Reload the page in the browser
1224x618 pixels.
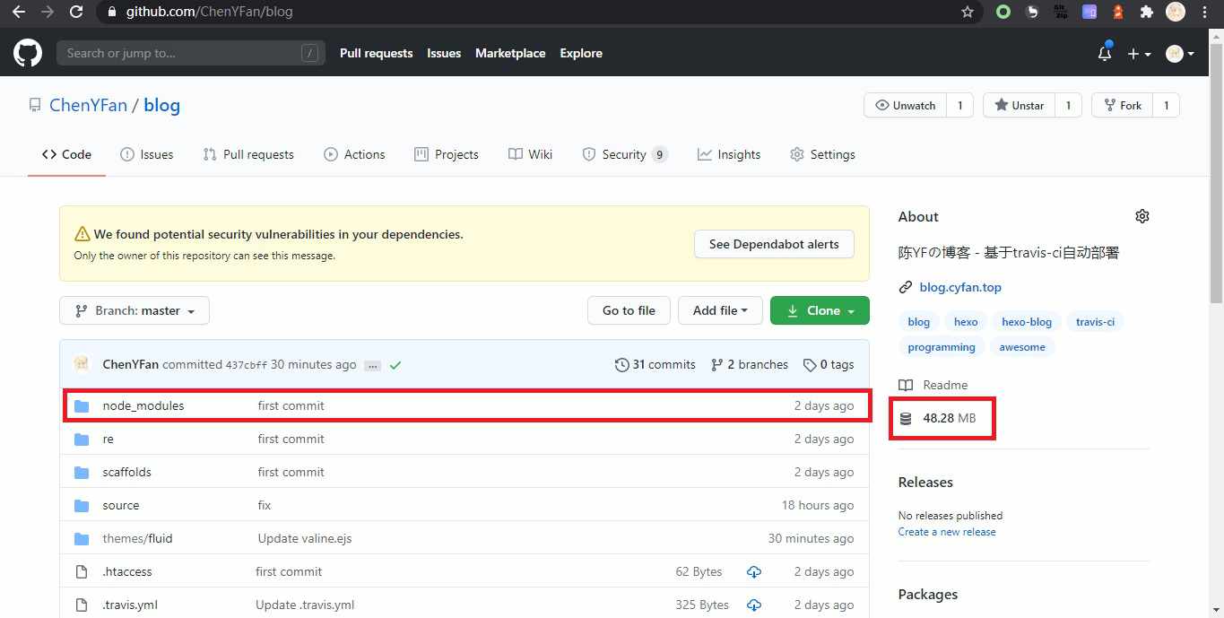click(76, 12)
